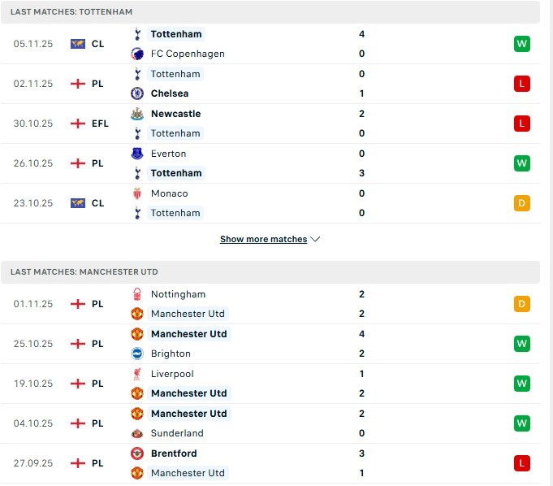Click the Brighton club crest icon
Image resolution: width=553 pixels, height=486 pixels.
(136, 354)
